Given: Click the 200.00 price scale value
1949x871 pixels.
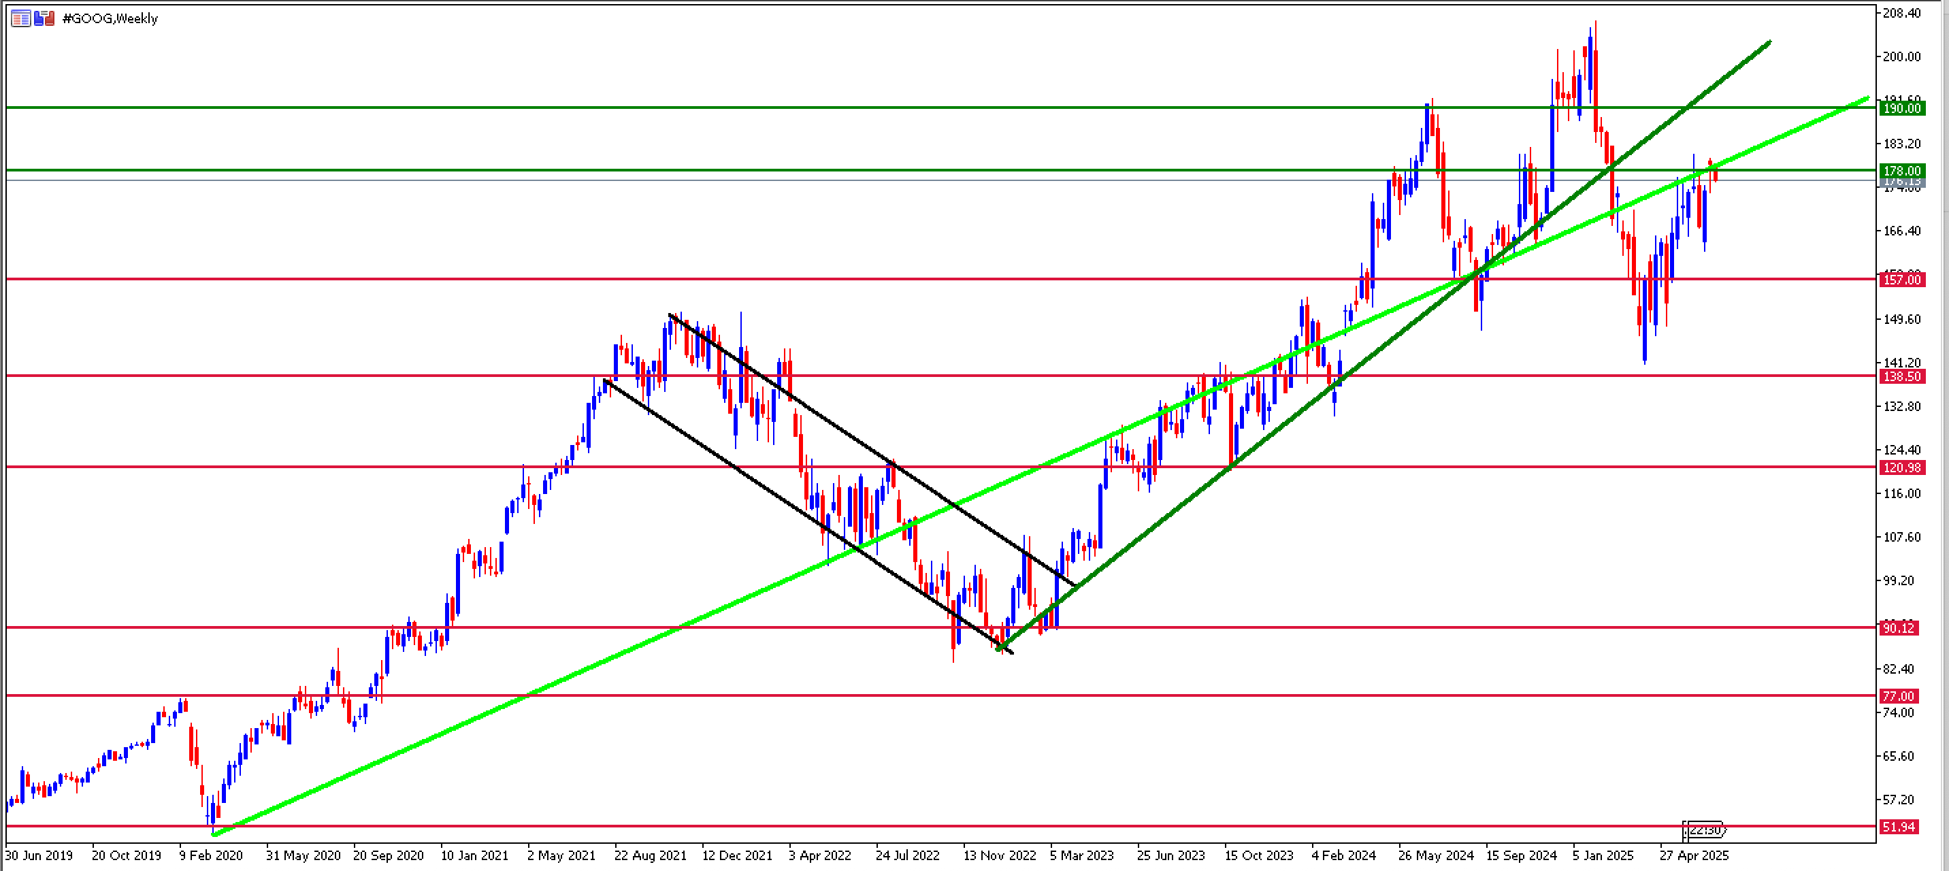Looking at the screenshot, I should [x=1901, y=56].
